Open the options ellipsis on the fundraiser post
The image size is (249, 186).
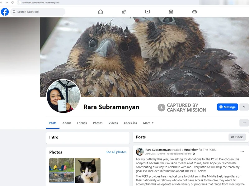[x=242, y=151]
